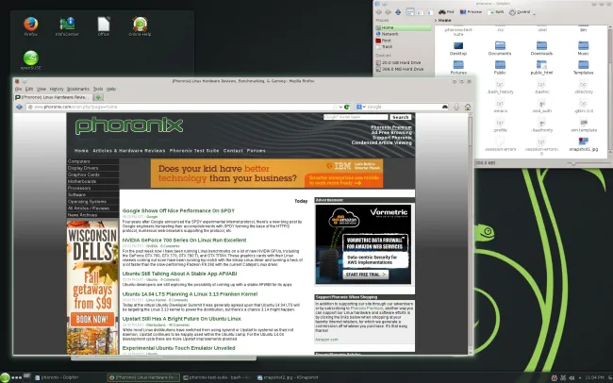Open Articles & Hardware Reviews nav link
Image resolution: width=613 pixels, height=383 pixels.
click(129, 151)
